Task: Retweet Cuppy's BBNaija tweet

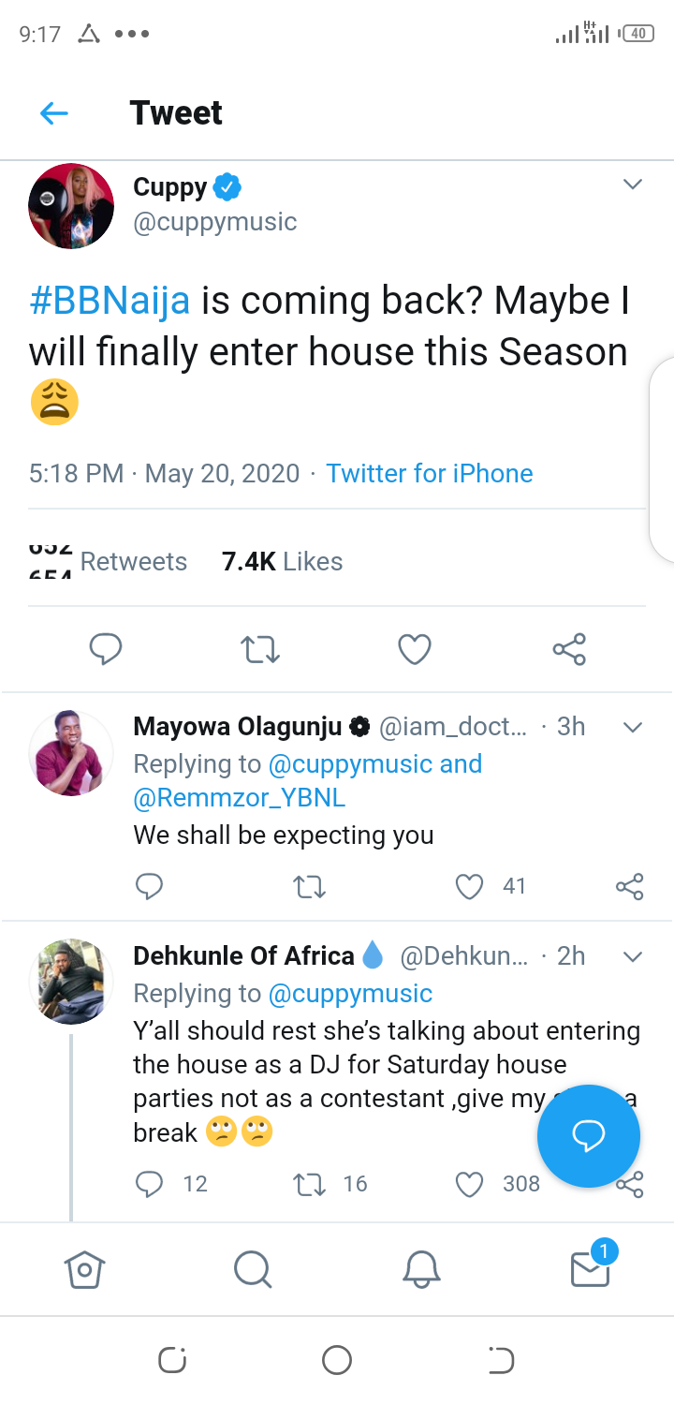Action: tap(260, 648)
